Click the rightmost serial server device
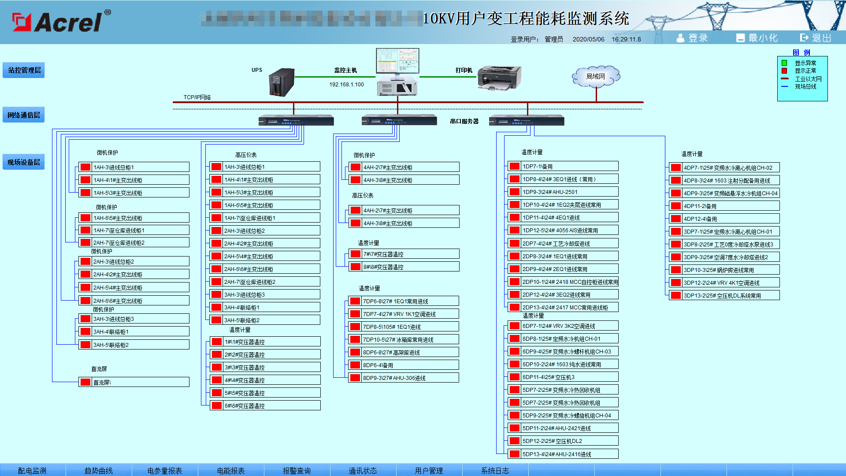This screenshot has height=476, width=846. [526, 121]
